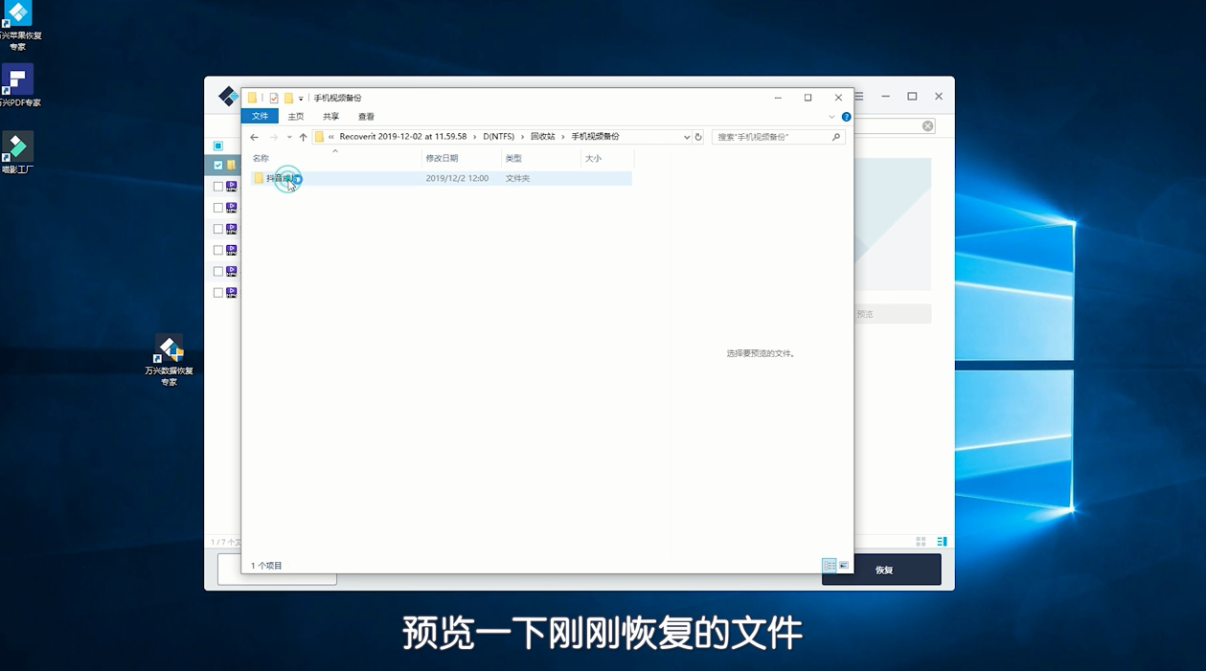Open the 共享 ribbon tab
The image size is (1206, 671).
pyautogui.click(x=331, y=117)
